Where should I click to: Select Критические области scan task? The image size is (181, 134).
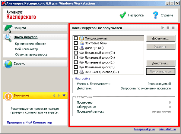[30, 44]
